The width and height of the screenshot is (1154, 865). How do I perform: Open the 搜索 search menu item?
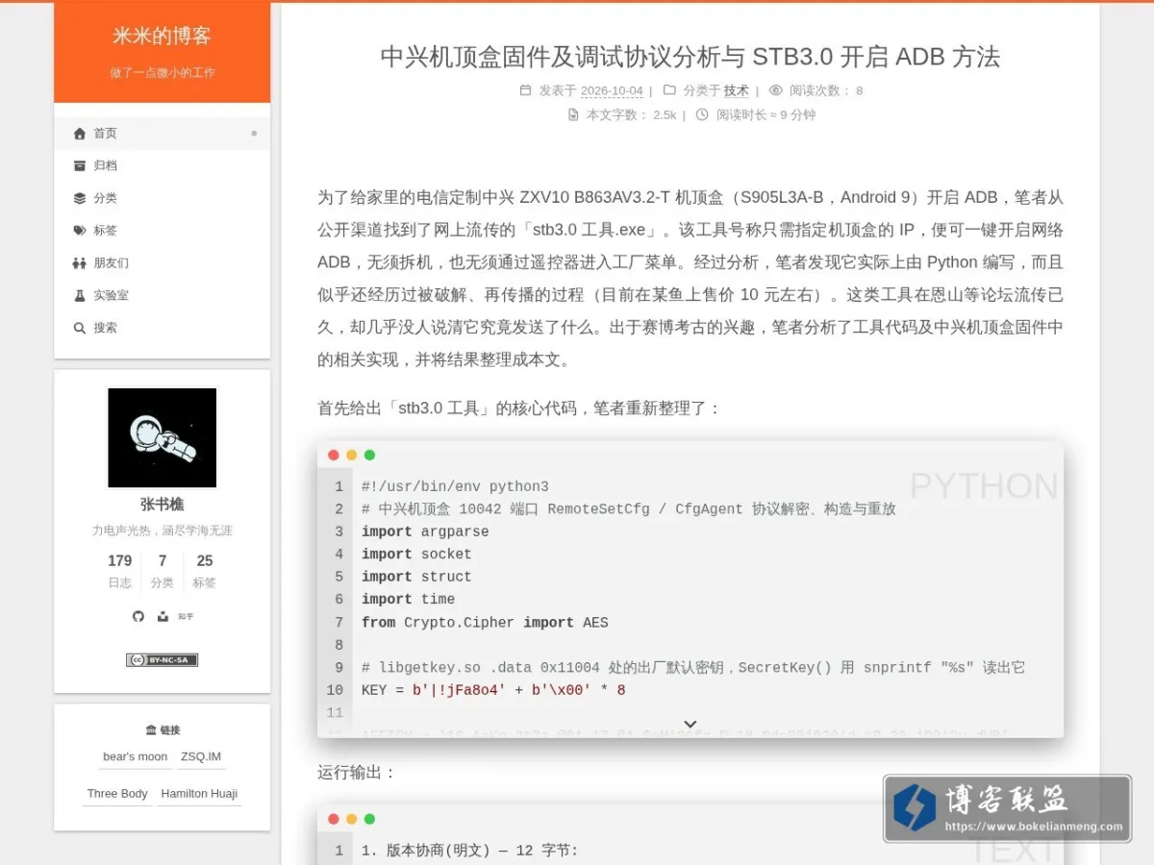click(162, 328)
